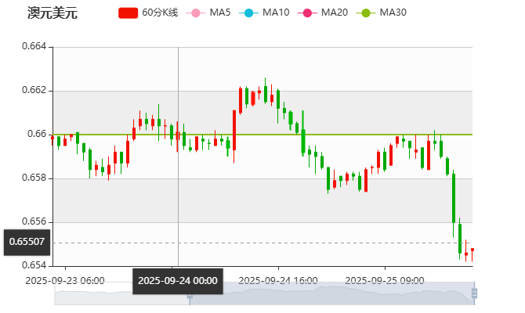
Task: Hide the MA5 series via its label
Action: [220, 13]
